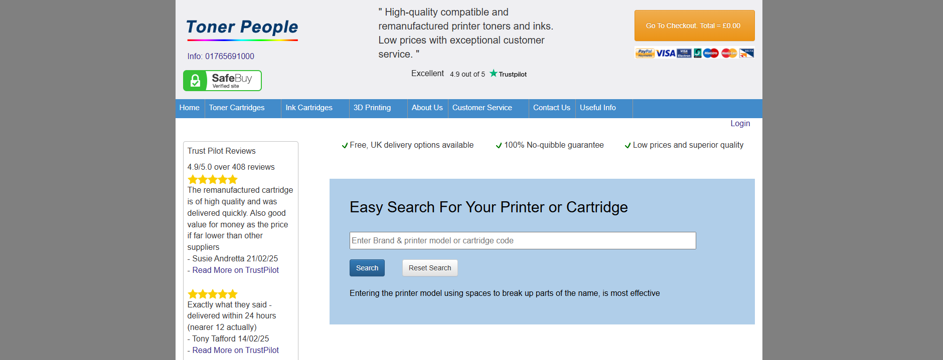943x360 pixels.
Task: Click the PayPal Payments icon
Action: pyautogui.click(x=645, y=53)
